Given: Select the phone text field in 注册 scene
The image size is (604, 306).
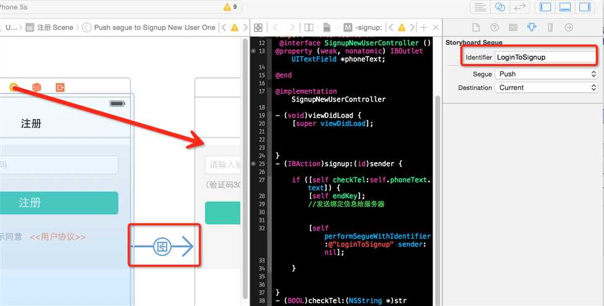Looking at the screenshot, I should (59, 165).
